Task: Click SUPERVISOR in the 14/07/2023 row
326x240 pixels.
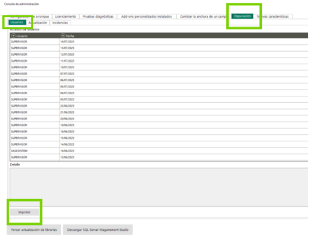Action: (x=19, y=42)
